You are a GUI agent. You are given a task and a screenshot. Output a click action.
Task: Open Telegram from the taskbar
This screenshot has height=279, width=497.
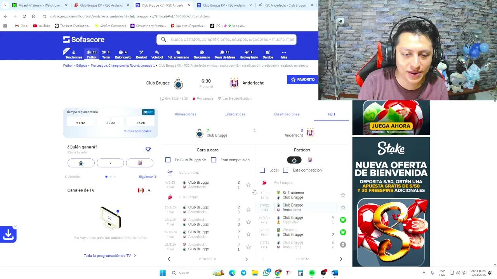pos(243,273)
